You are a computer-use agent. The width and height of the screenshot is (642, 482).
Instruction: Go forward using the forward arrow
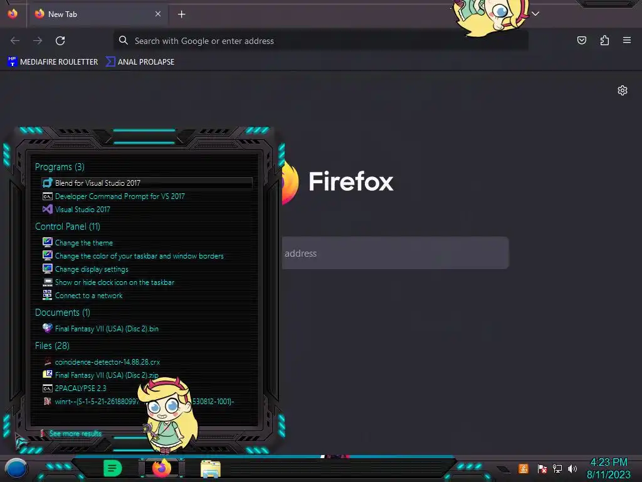[38, 41]
